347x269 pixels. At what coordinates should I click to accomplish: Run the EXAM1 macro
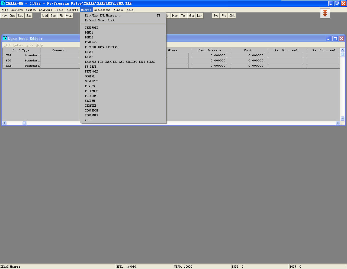pyautogui.click(x=123, y=52)
